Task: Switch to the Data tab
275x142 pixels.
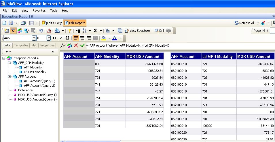Action: (7, 45)
